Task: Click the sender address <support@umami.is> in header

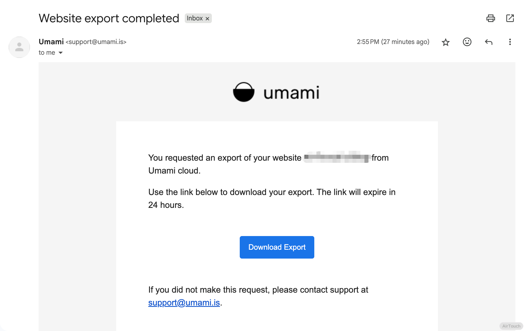Action: 96,42
